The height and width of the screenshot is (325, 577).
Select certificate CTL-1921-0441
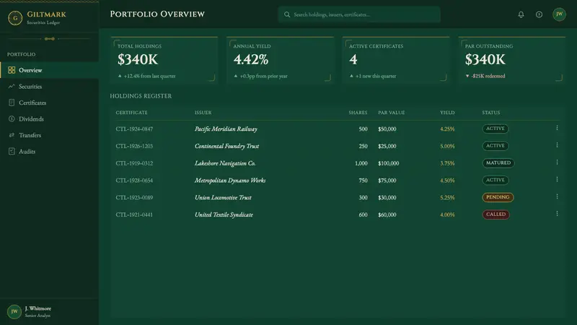pyautogui.click(x=134, y=214)
